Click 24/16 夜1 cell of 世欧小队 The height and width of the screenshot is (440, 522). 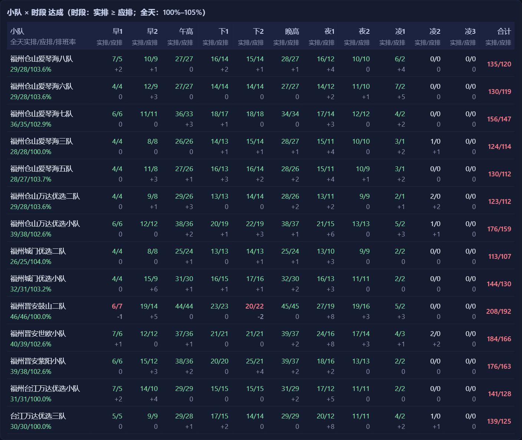coord(325,334)
